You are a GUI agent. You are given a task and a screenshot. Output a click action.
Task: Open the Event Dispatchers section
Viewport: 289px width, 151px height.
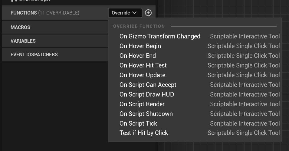click(x=34, y=54)
